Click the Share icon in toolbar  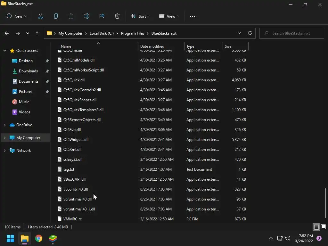pyautogui.click(x=102, y=16)
